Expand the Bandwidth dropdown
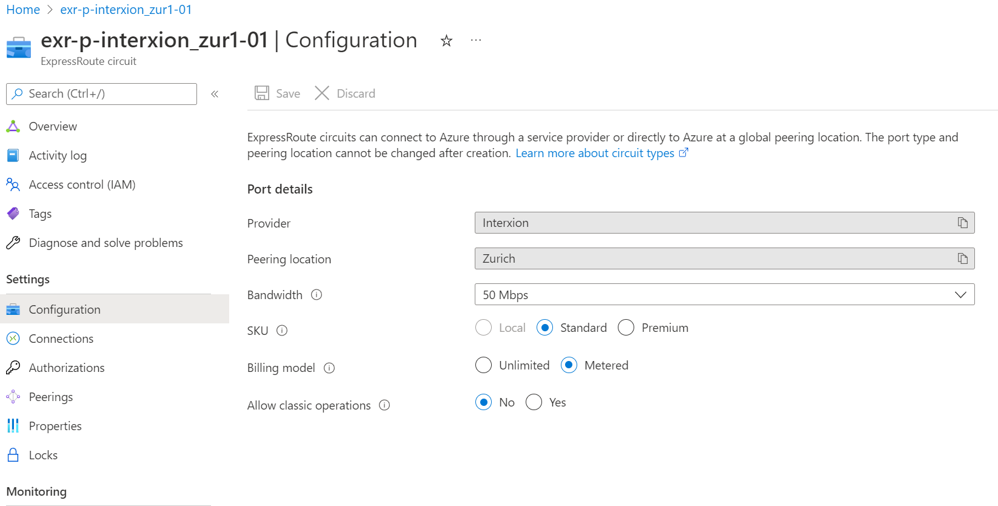This screenshot has height=506, width=998. tap(724, 295)
